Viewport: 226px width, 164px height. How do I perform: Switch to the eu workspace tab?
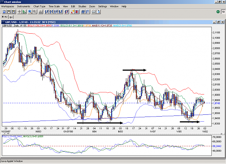(x=5, y=17)
